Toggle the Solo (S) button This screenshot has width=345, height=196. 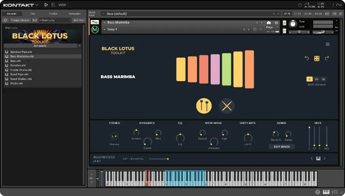point(285,23)
